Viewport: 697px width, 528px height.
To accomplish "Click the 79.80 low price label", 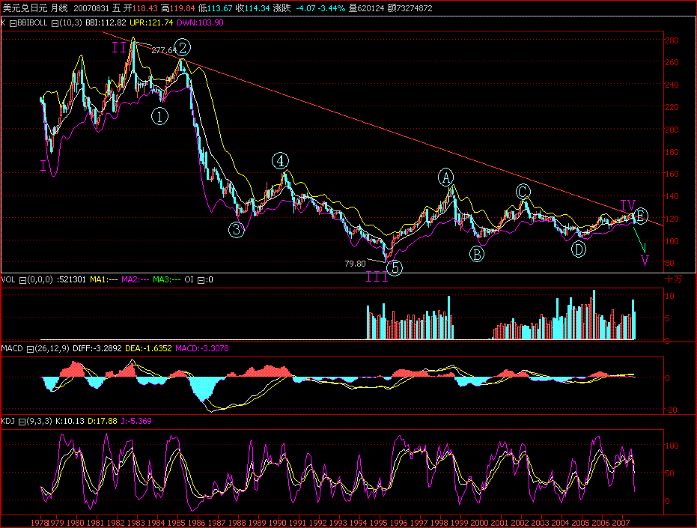I will coord(355,264).
